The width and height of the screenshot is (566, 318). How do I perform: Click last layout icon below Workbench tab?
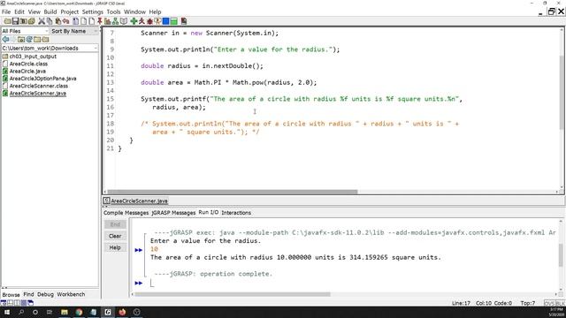[x=30, y=303]
